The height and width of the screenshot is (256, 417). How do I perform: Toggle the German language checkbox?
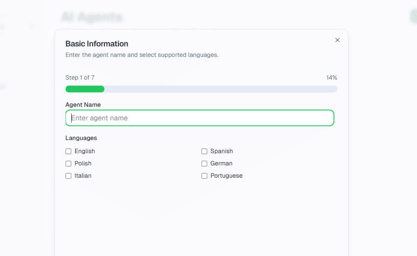[x=204, y=164]
